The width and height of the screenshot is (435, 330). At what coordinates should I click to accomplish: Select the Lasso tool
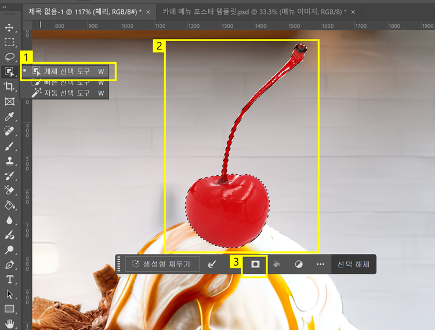coord(10,57)
